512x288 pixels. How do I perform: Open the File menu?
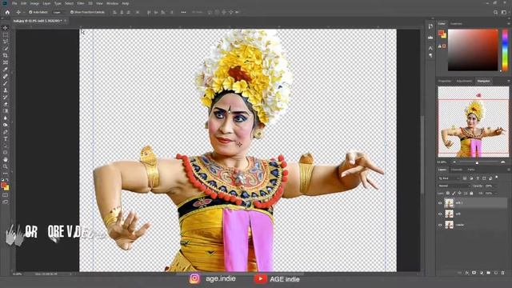[x=14, y=3]
